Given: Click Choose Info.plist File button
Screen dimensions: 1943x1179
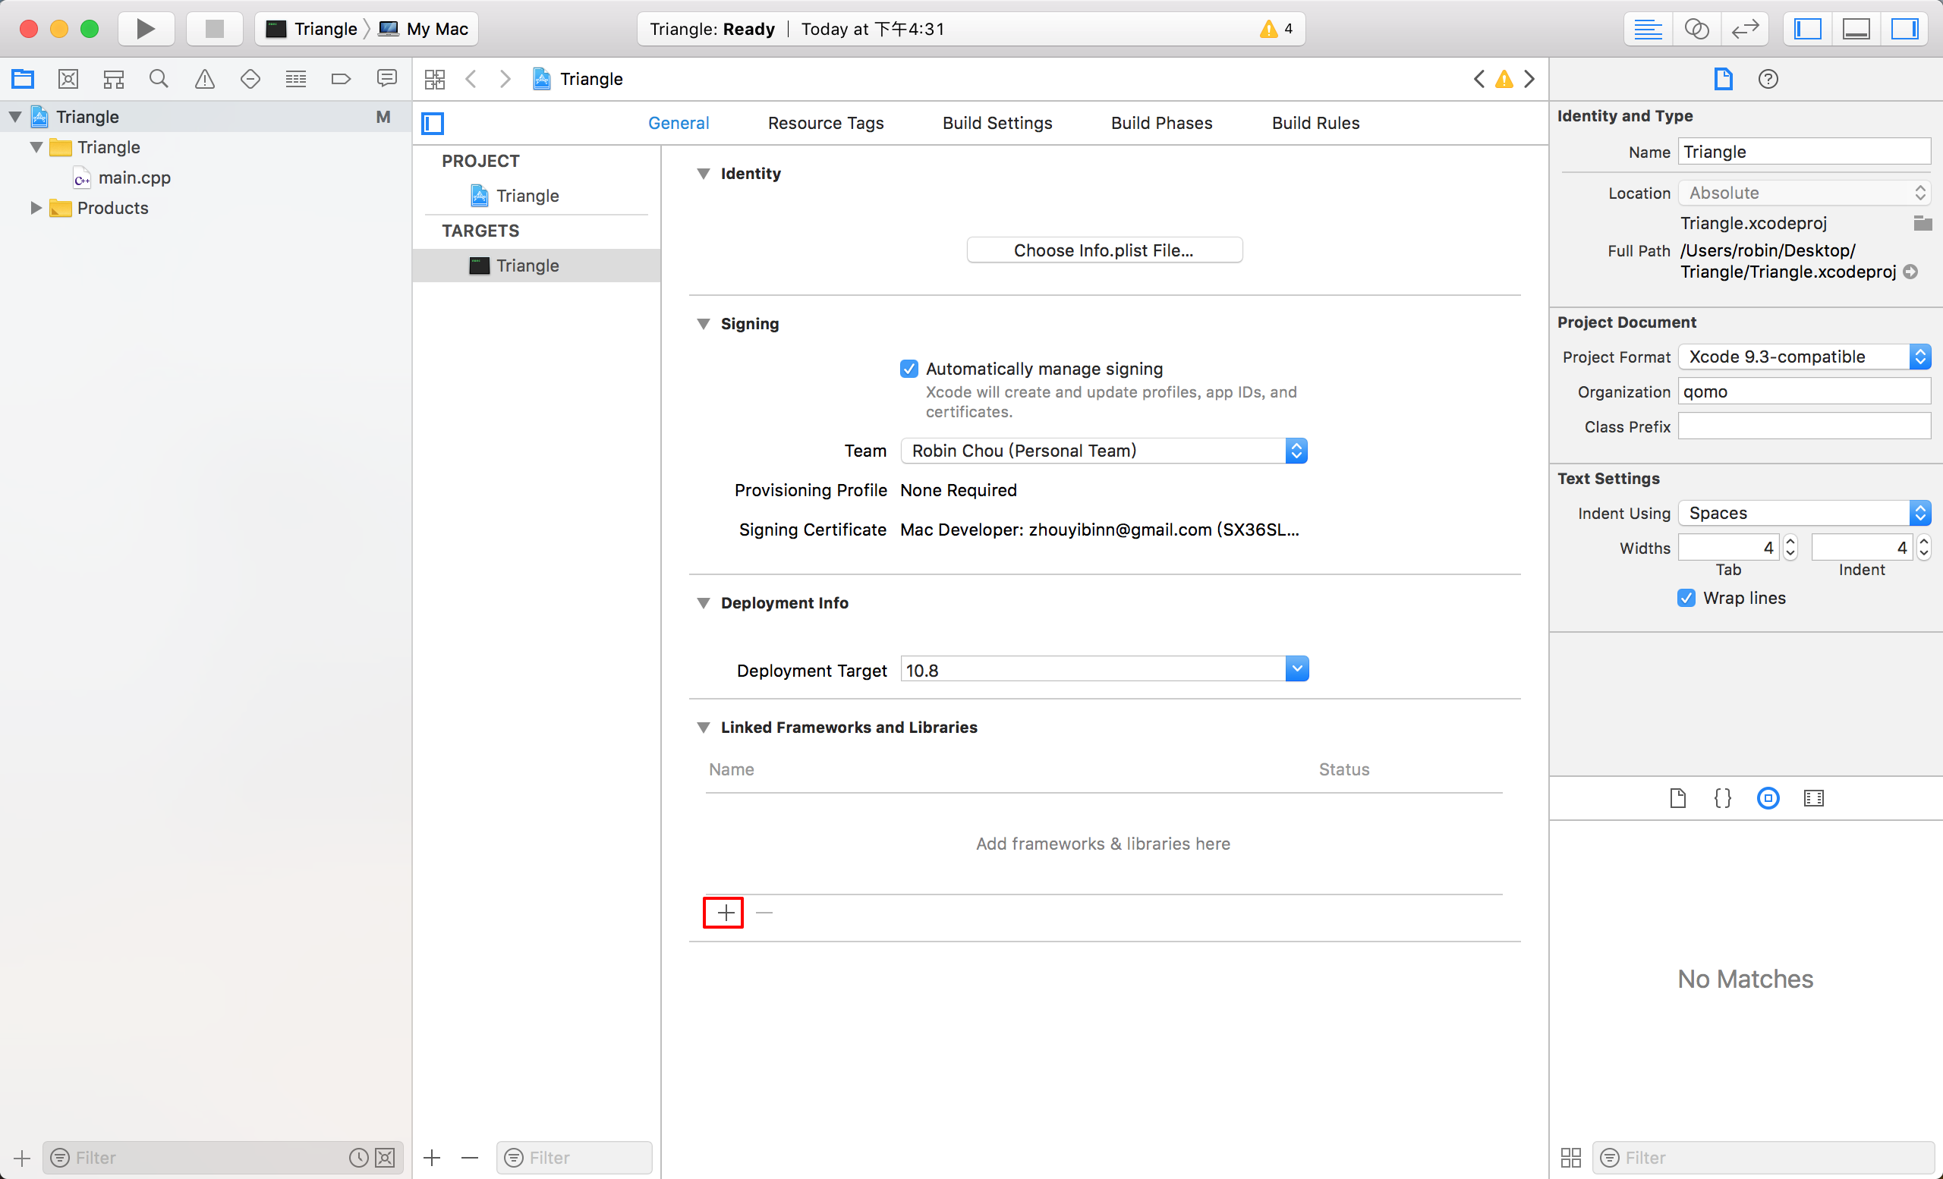Looking at the screenshot, I should coord(1104,250).
